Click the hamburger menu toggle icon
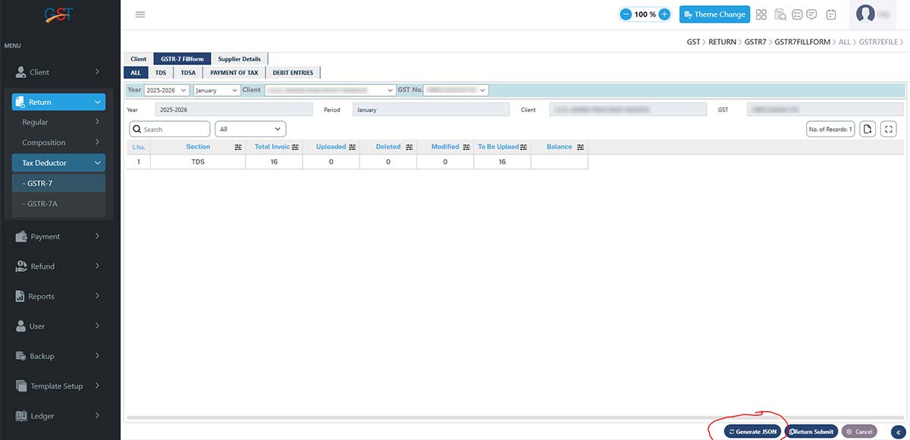The height and width of the screenshot is (440, 910). [x=140, y=14]
